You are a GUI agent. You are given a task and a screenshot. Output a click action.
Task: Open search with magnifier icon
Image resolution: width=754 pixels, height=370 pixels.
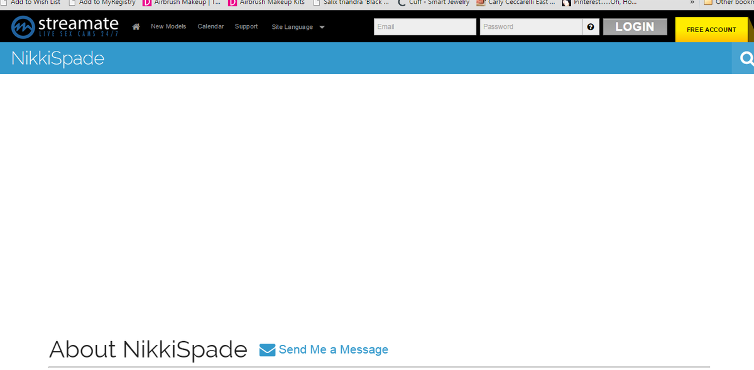tap(746, 58)
